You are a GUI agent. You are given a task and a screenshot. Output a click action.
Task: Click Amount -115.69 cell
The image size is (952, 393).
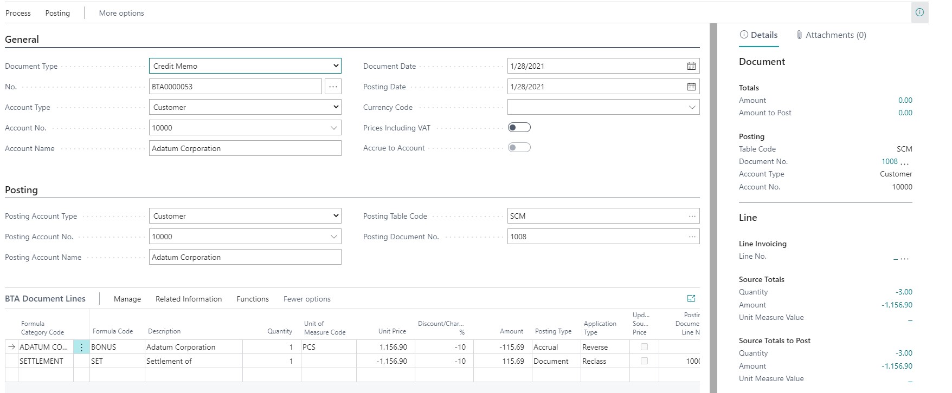pyautogui.click(x=502, y=347)
